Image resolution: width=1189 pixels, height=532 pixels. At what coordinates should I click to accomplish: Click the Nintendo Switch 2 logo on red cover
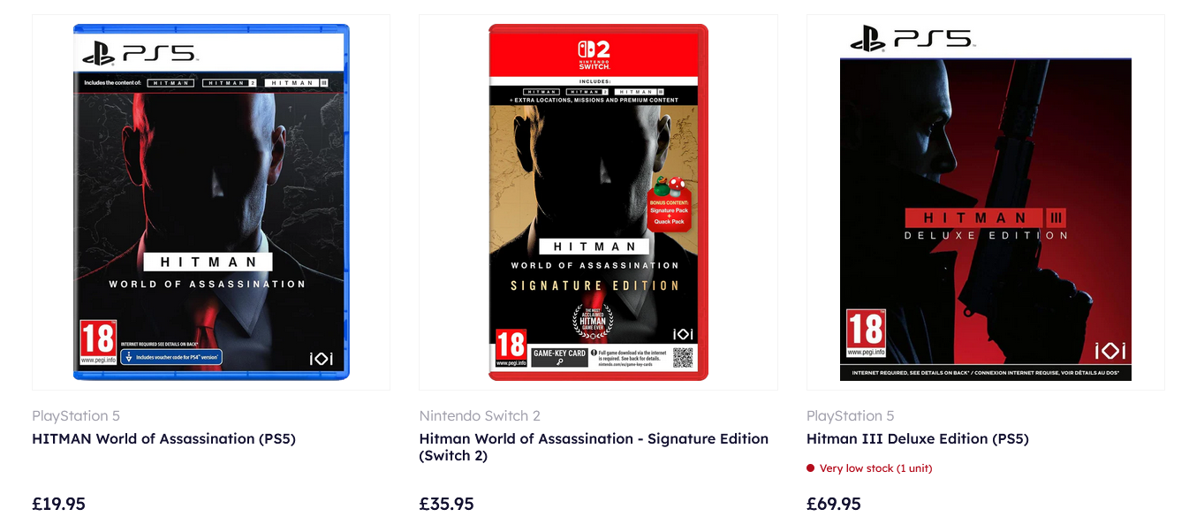click(594, 55)
